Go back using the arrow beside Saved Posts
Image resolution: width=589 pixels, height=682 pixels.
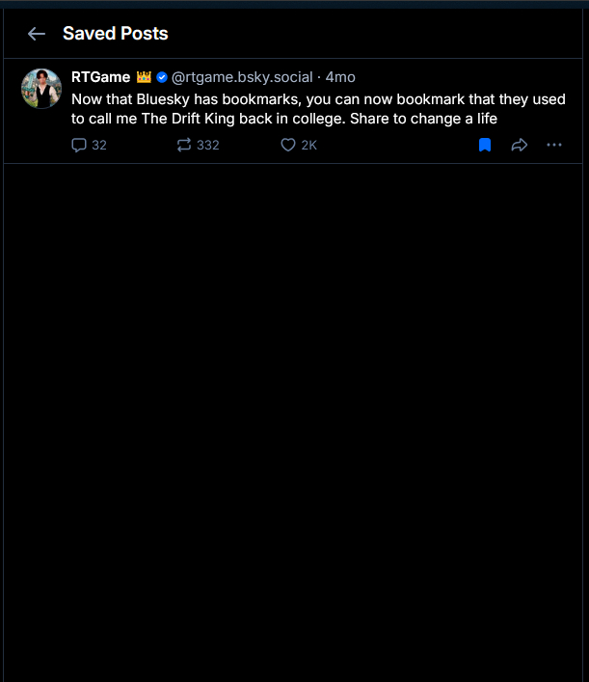pyautogui.click(x=37, y=34)
